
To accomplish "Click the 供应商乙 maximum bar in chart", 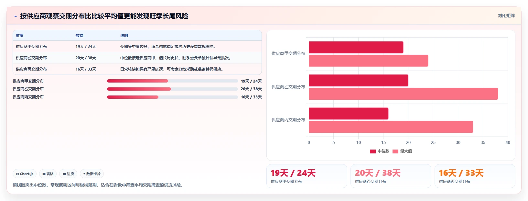I will pos(403,94).
